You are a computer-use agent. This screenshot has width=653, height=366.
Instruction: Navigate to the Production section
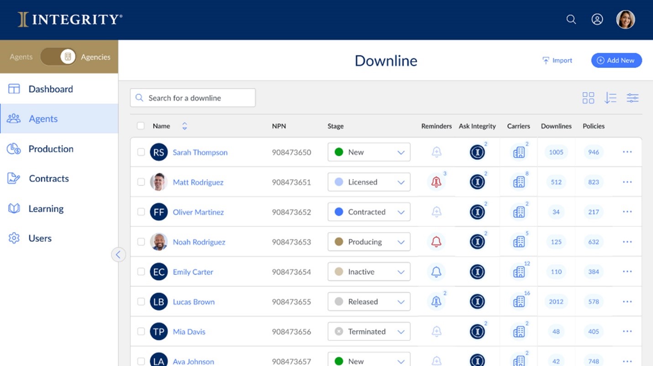(x=51, y=149)
